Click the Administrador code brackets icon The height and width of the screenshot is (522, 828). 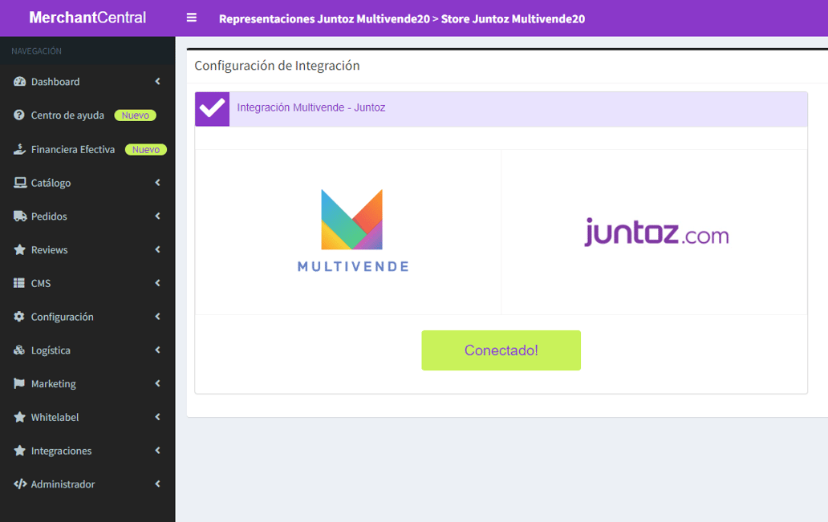(20, 484)
